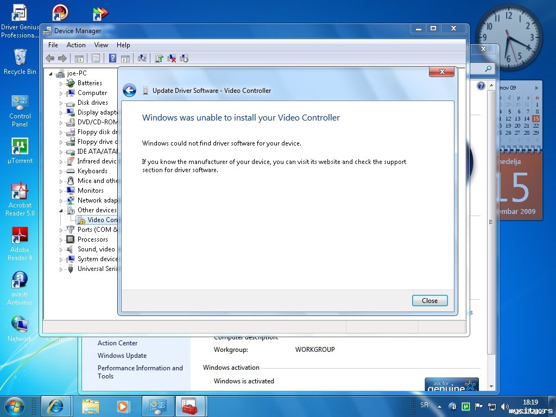Click the blue Help toolbar icon
The width and height of the screenshot is (556, 417).
[x=112, y=58]
